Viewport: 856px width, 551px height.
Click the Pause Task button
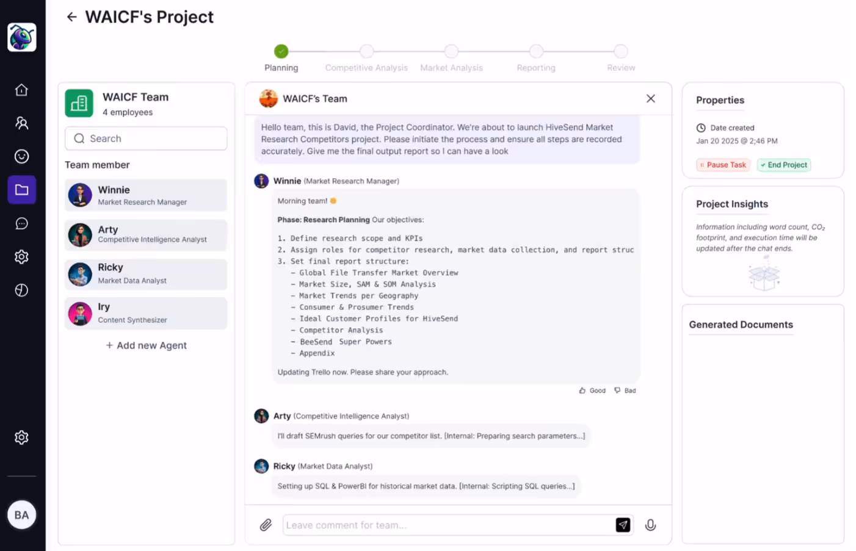[x=724, y=165]
